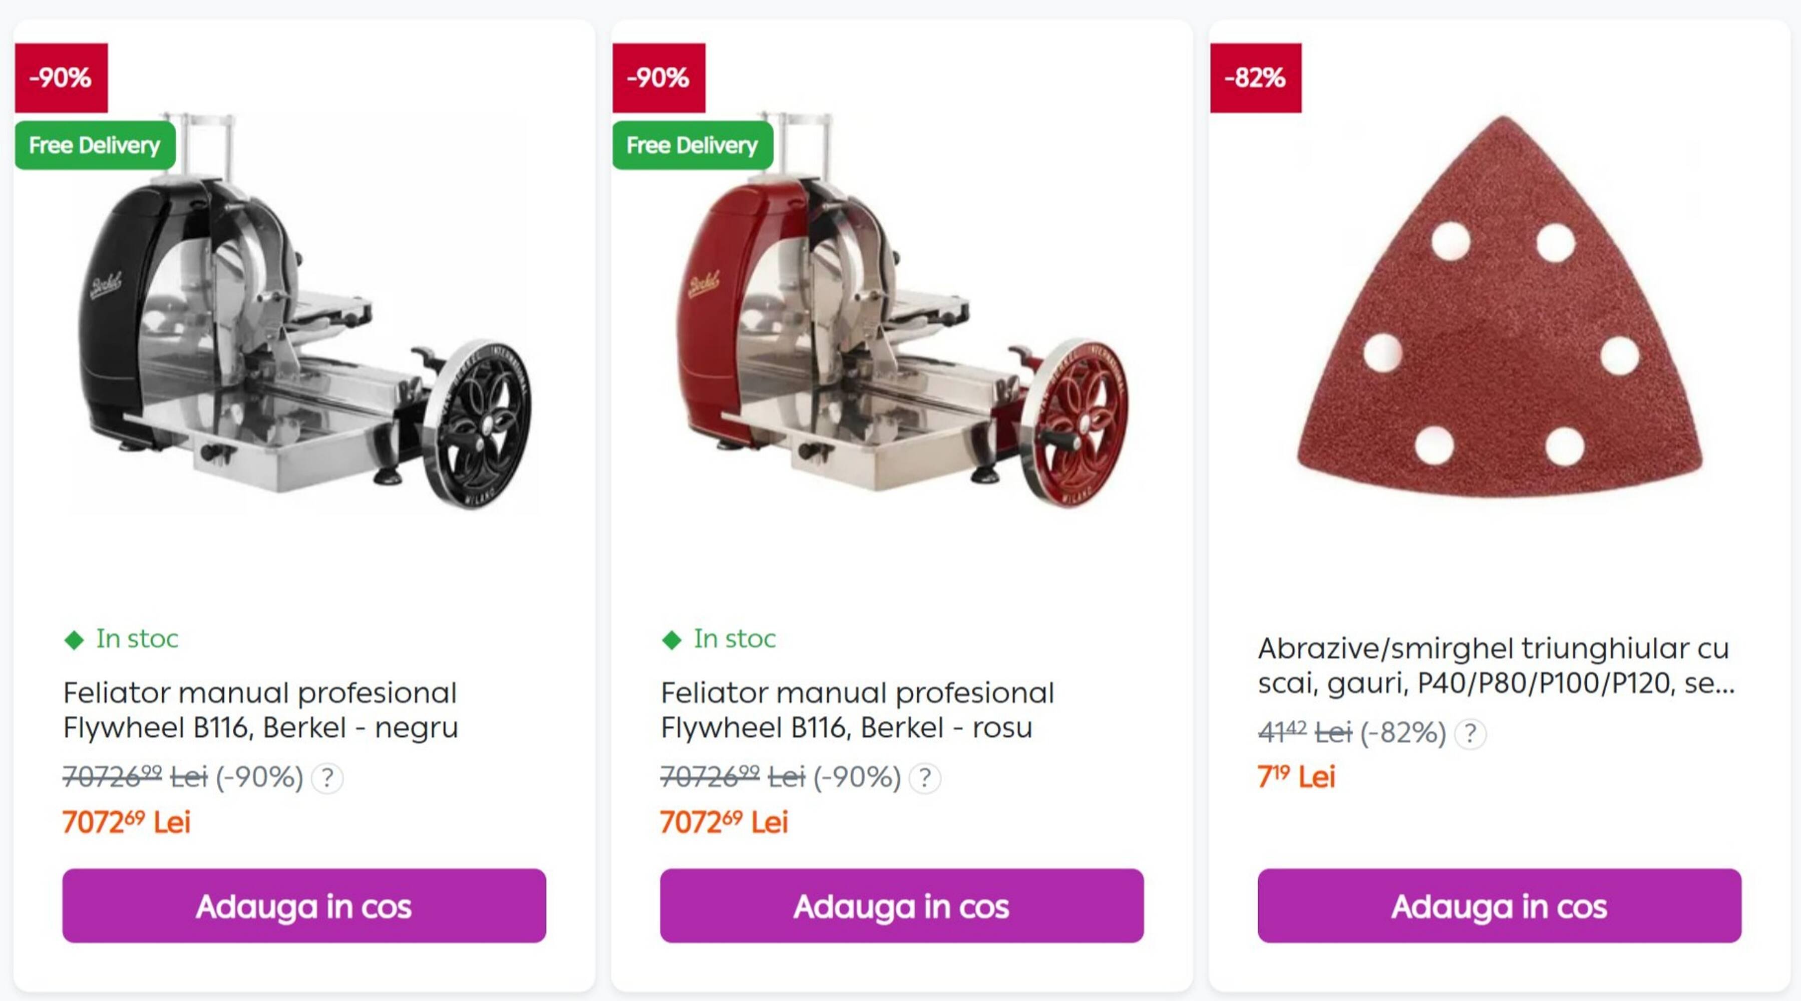The width and height of the screenshot is (1801, 1001).
Task: Add the red Berkel slicer to the cart
Action: 902,906
